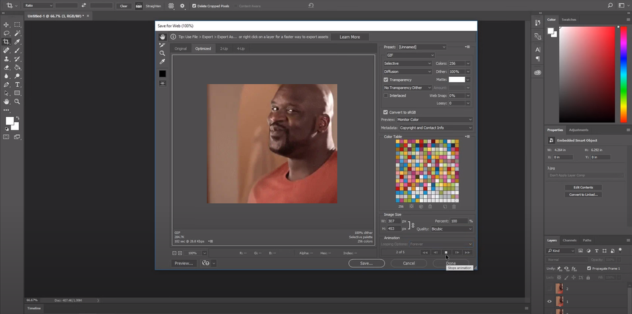Click the Save... button
Screen dimensions: 632x314
click(x=366, y=263)
